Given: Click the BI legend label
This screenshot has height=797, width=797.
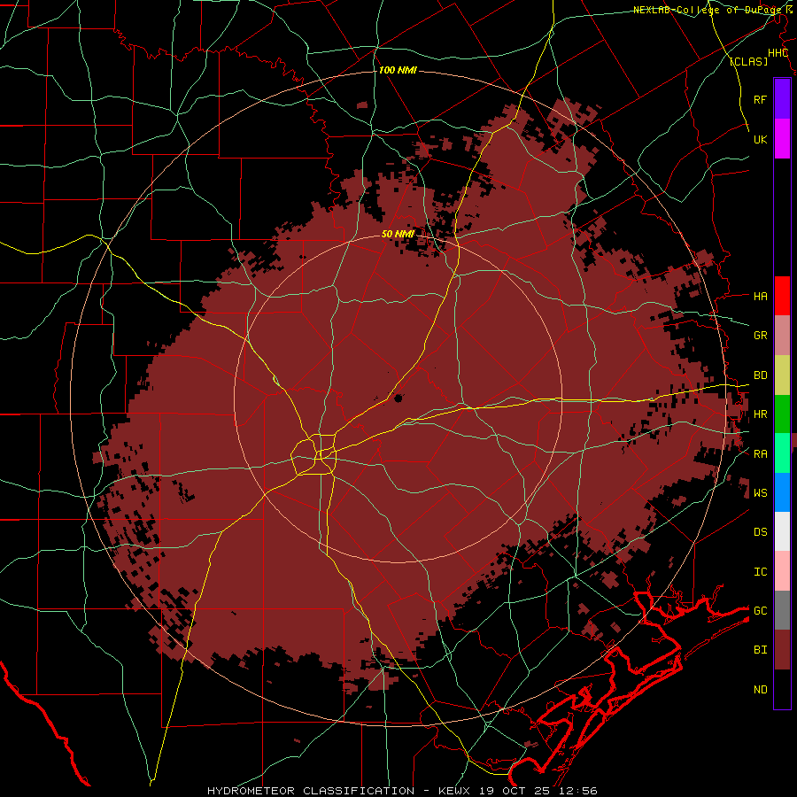Looking at the screenshot, I should [761, 650].
